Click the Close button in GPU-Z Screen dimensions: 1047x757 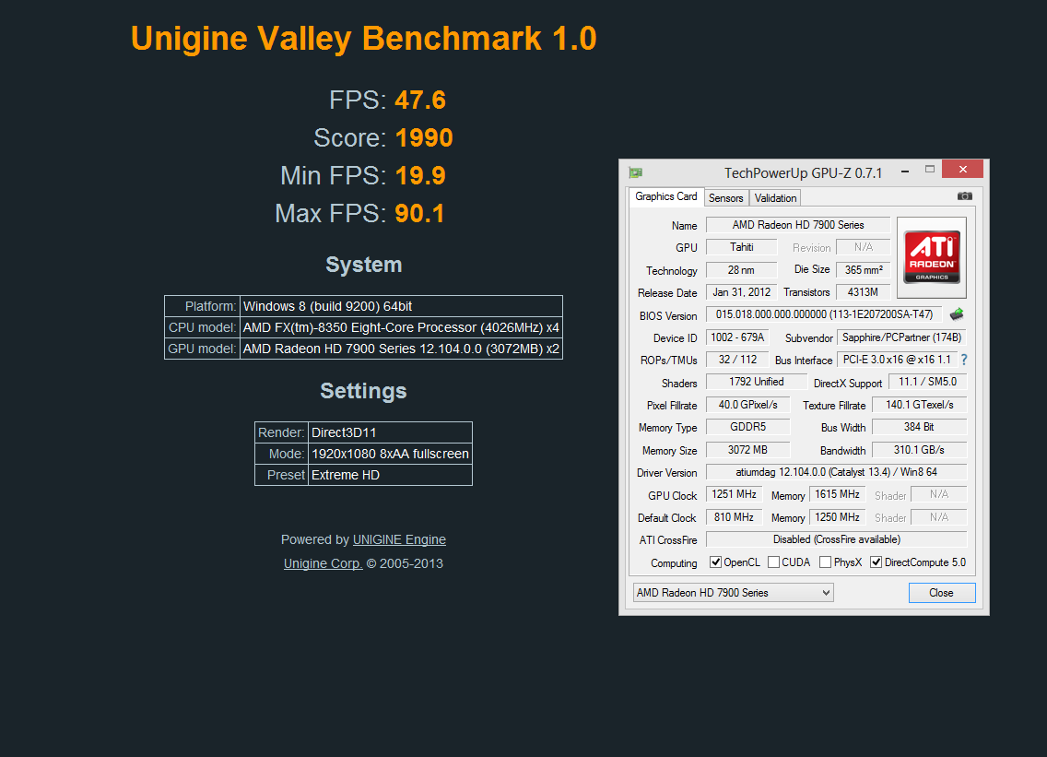(942, 593)
